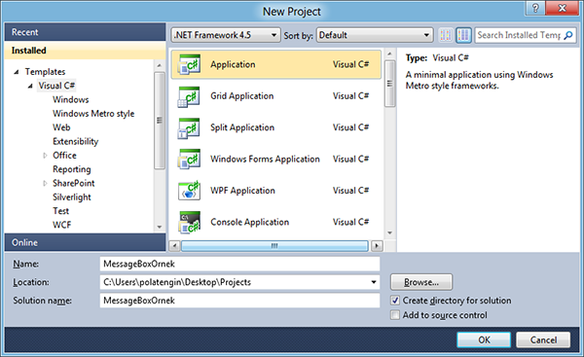Image resolution: width=584 pixels, height=357 pixels.
Task: Click the category tree vertical scrollbar thumb
Action: pyautogui.click(x=160, y=121)
